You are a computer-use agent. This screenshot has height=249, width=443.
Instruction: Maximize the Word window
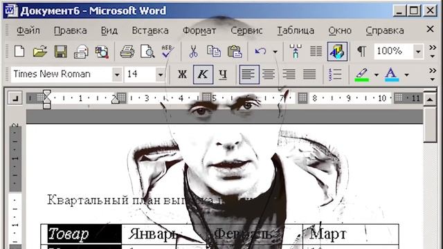point(414,11)
